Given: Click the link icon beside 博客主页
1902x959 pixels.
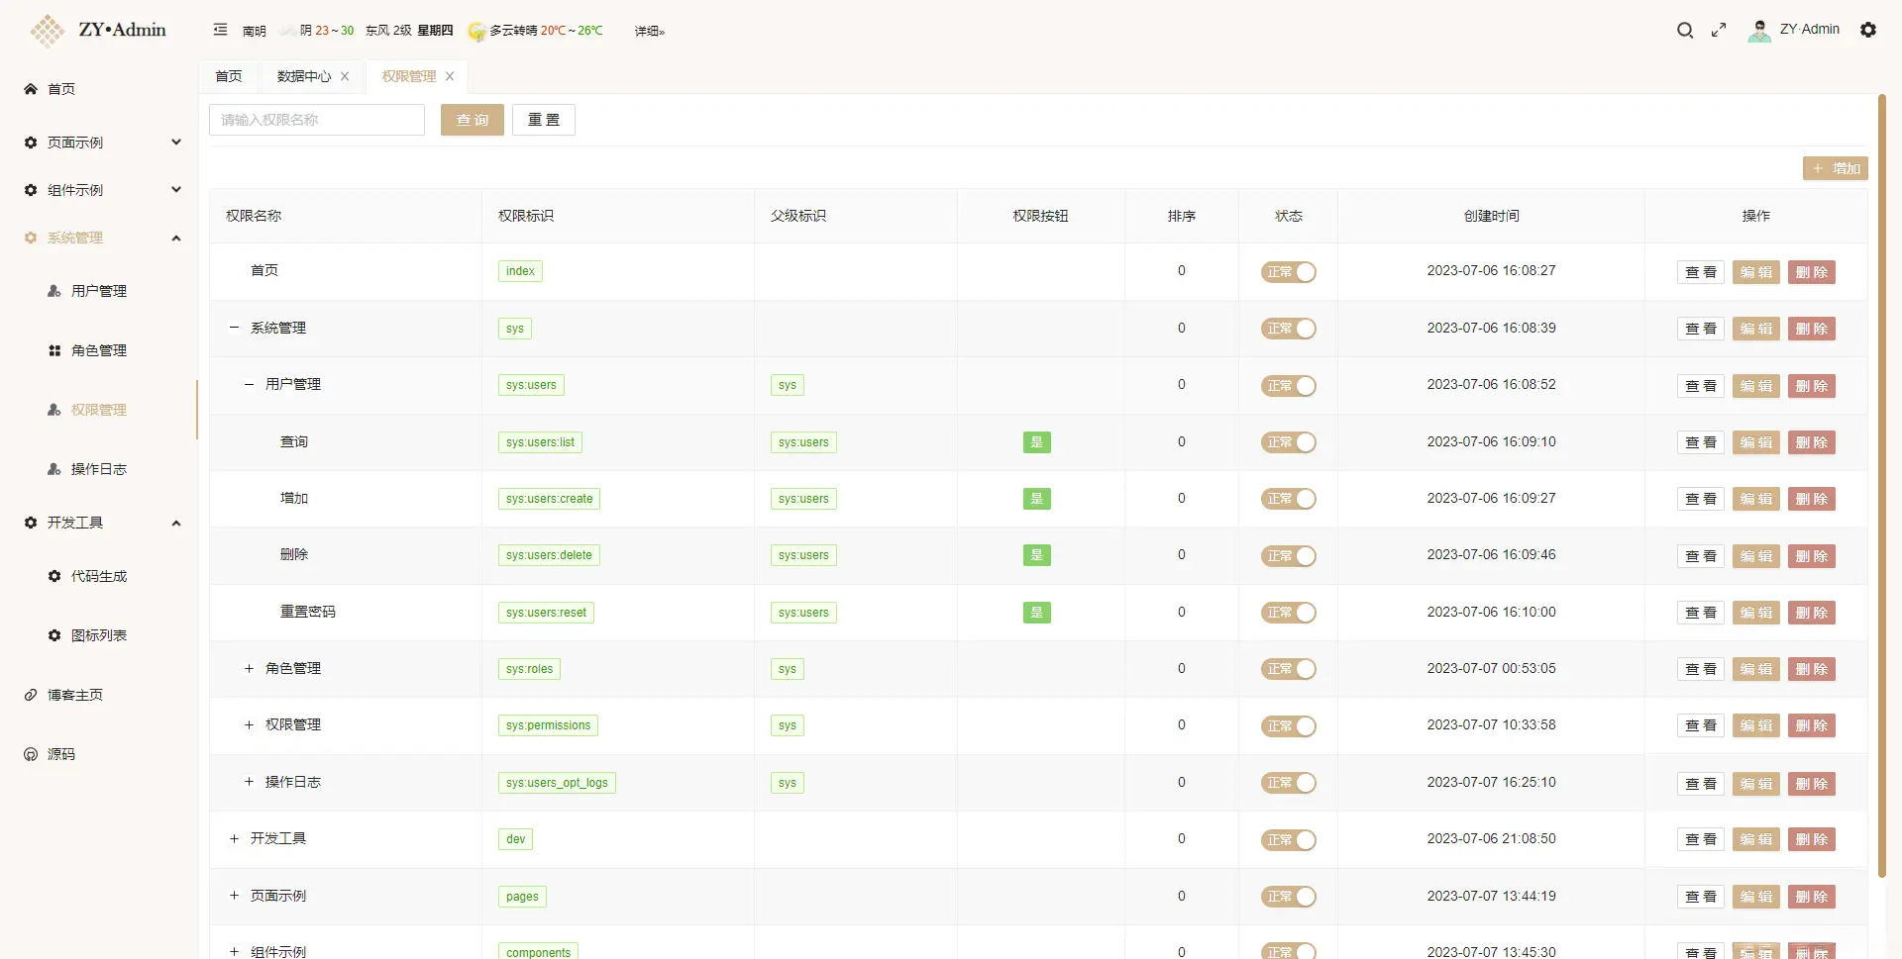Looking at the screenshot, I should [x=31, y=695].
